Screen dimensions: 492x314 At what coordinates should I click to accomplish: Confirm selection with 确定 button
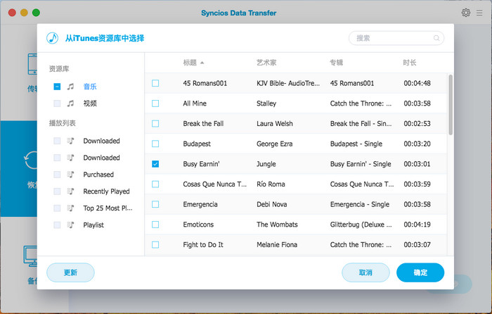[x=420, y=272]
